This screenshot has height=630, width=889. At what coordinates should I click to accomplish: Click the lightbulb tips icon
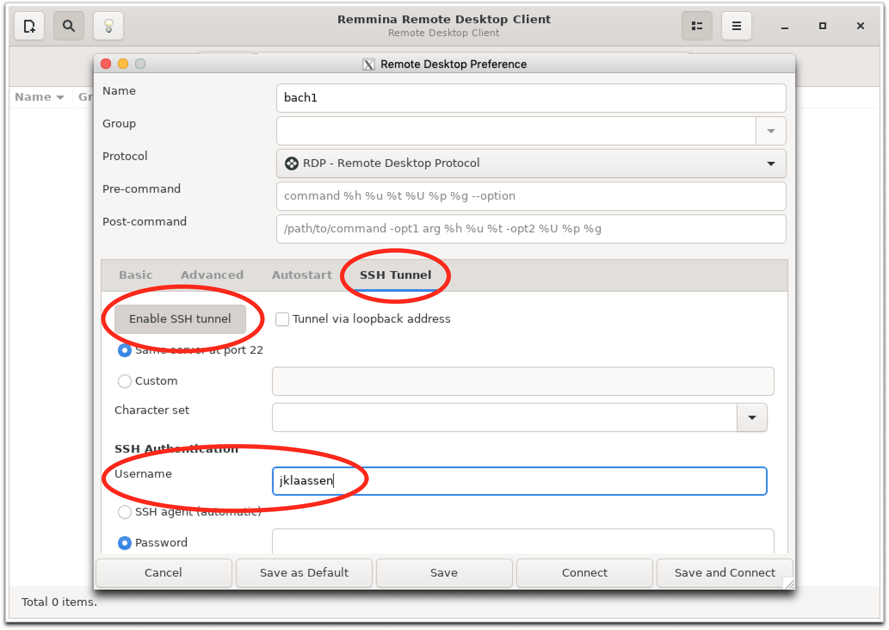pos(108,26)
